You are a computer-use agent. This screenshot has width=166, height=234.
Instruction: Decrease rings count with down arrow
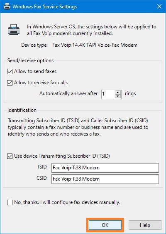click(x=118, y=96)
